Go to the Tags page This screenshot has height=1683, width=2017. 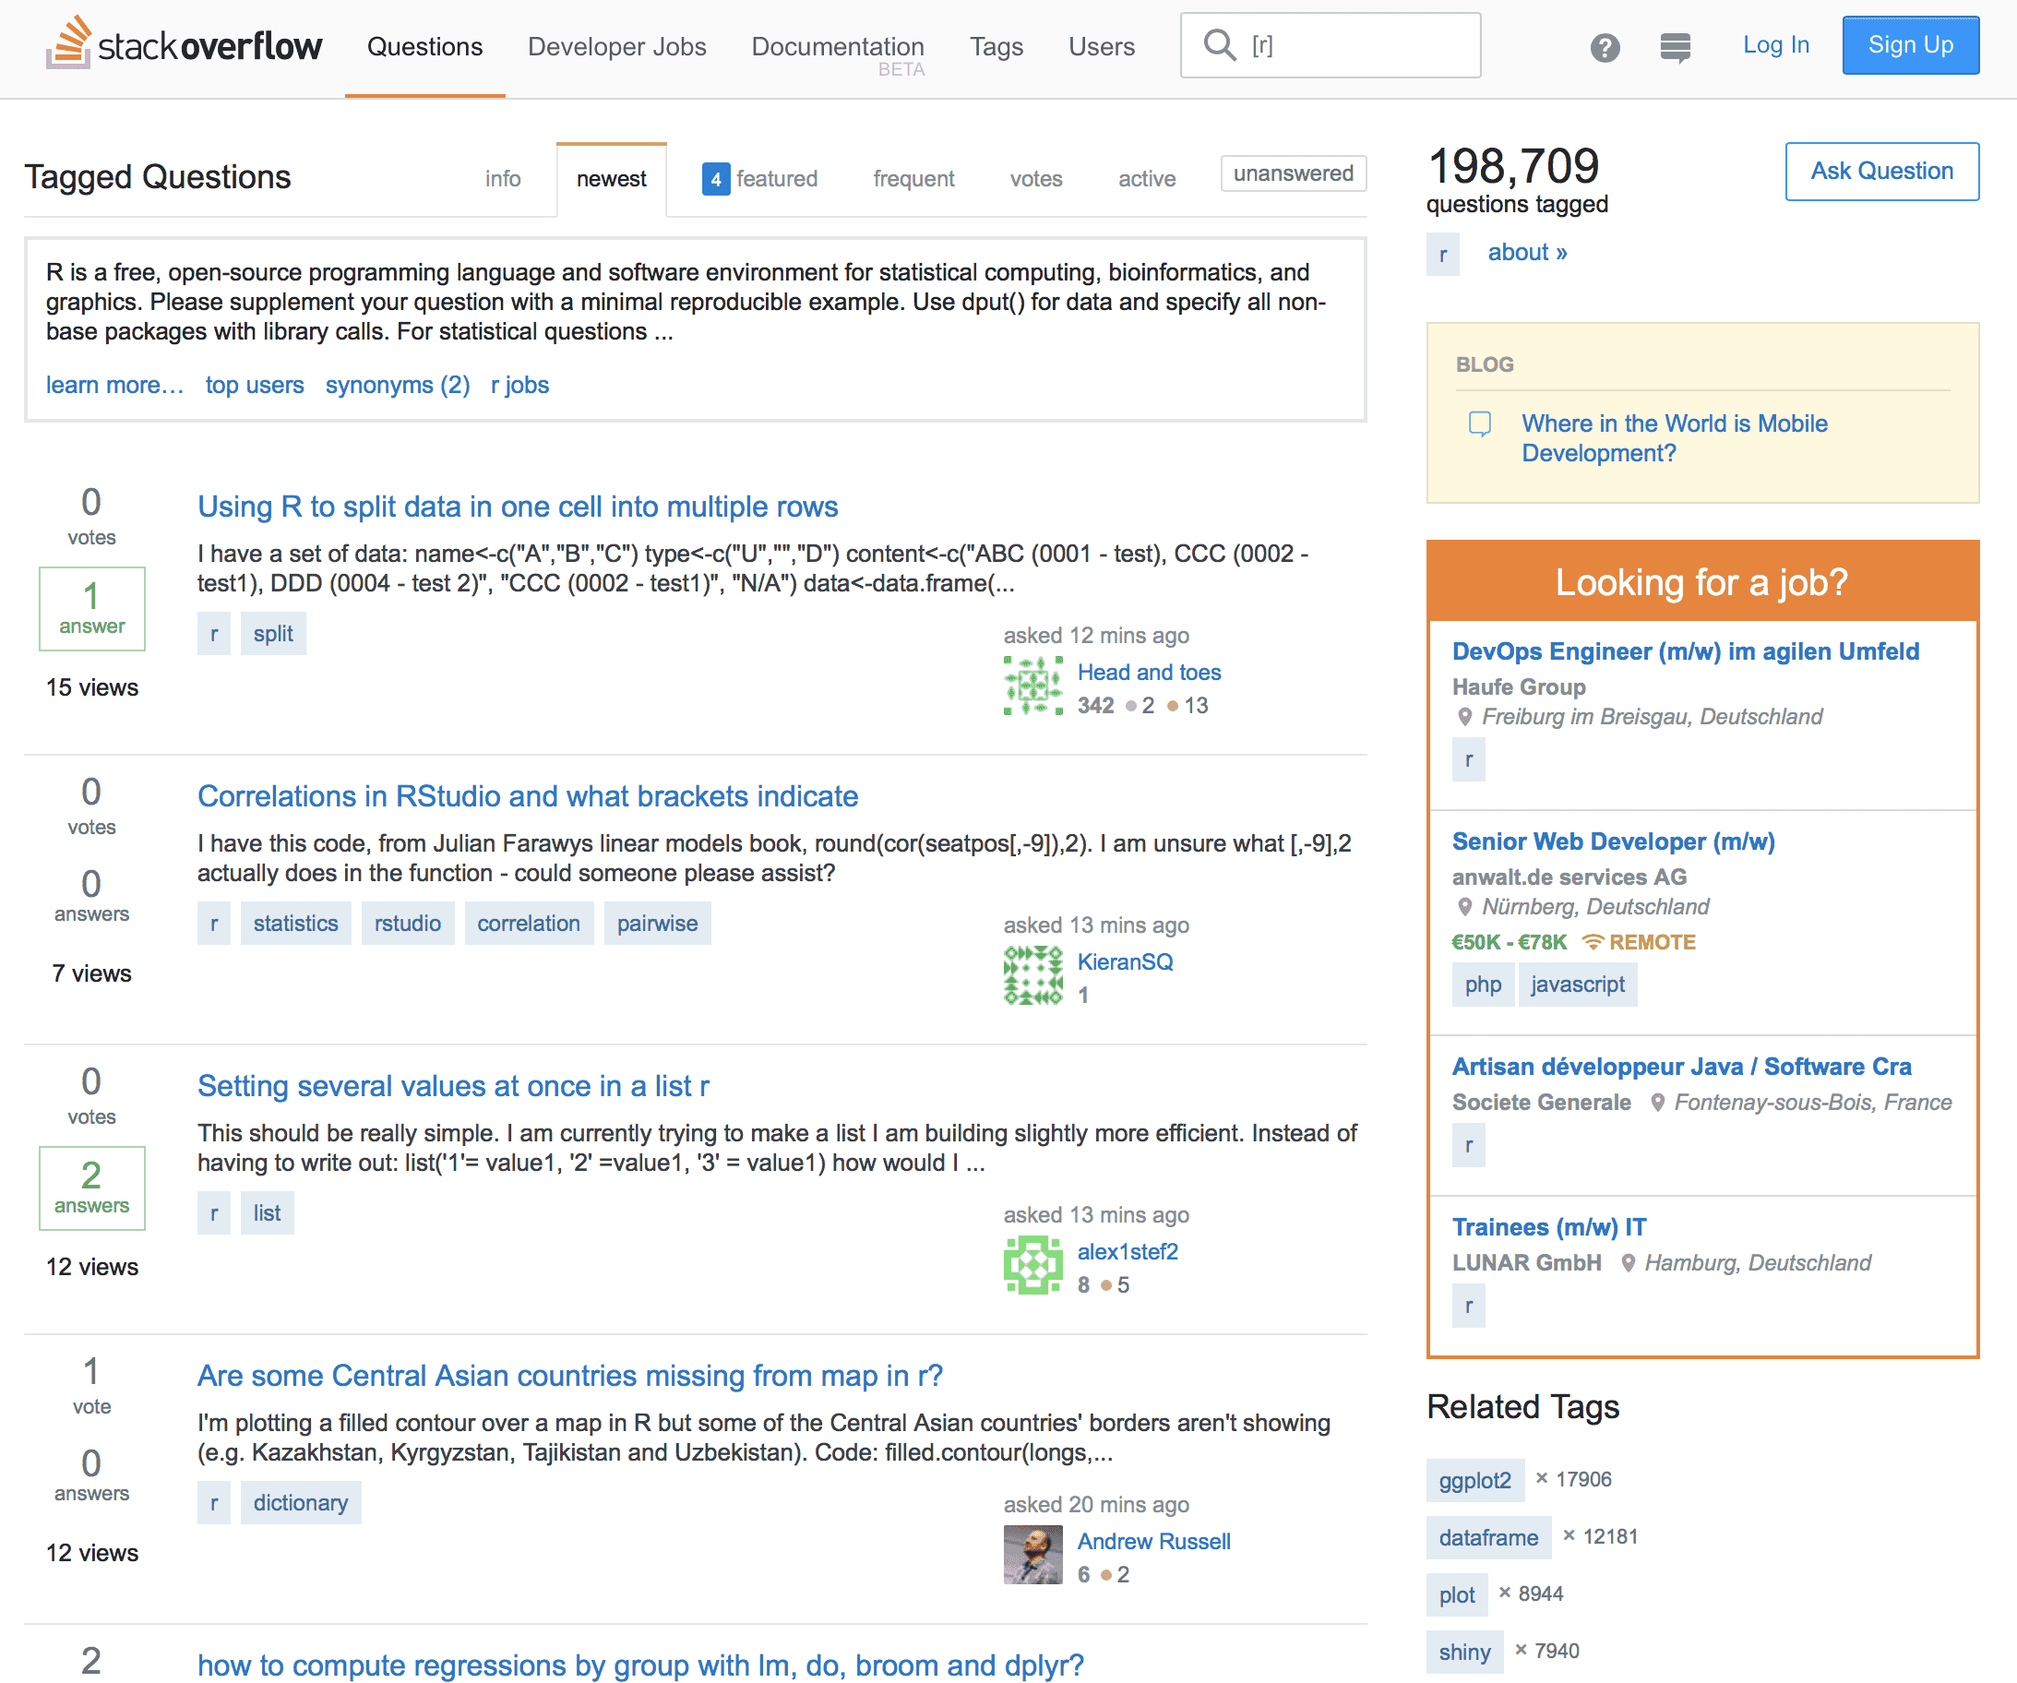click(996, 46)
